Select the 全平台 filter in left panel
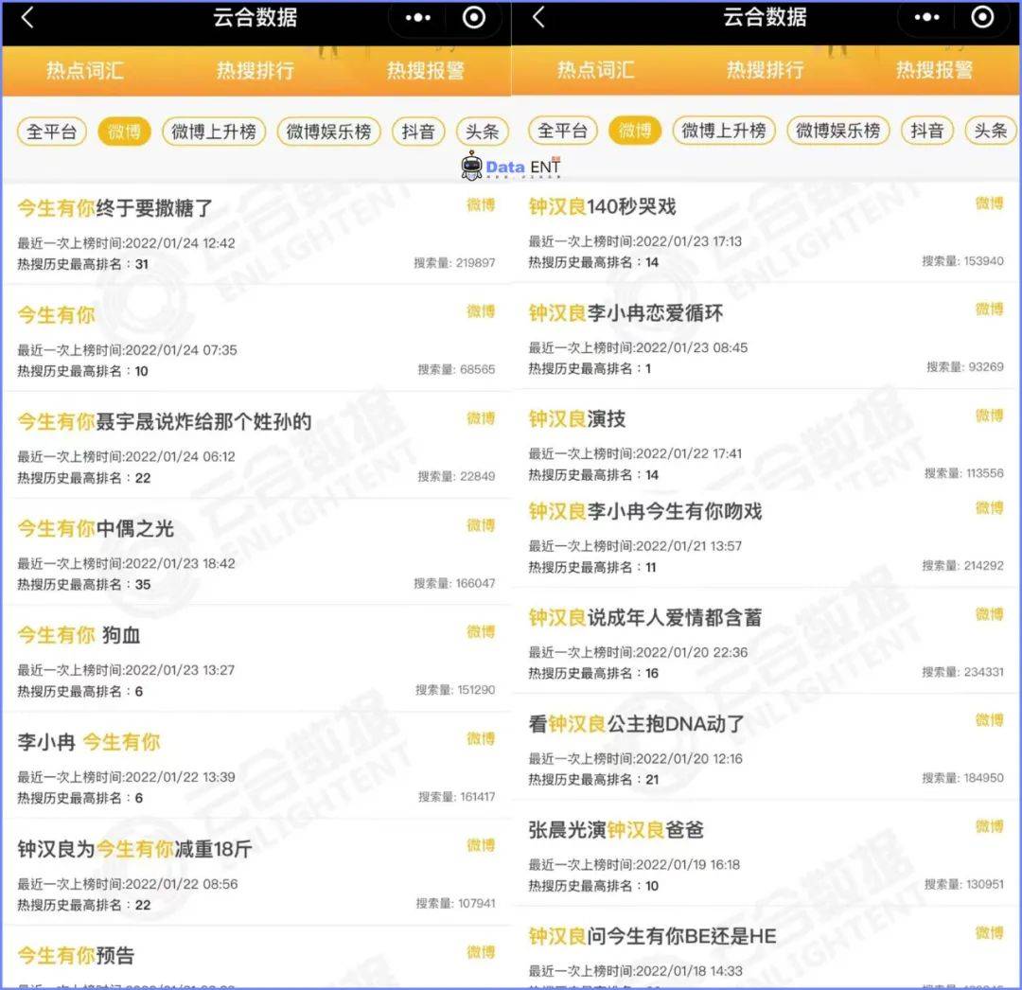 tap(51, 132)
